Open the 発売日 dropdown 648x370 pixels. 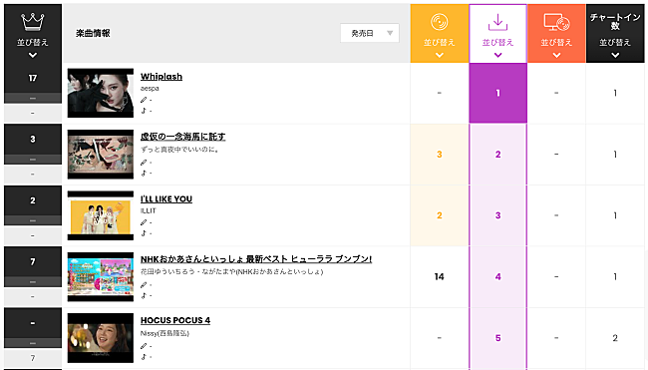coord(370,33)
